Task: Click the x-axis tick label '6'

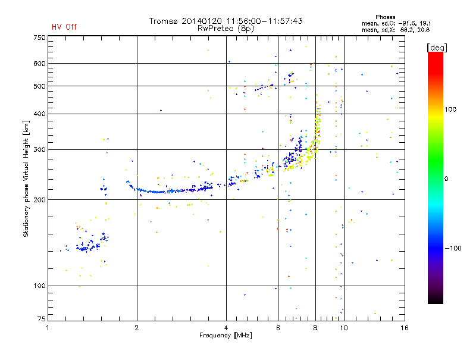Action: (278, 328)
